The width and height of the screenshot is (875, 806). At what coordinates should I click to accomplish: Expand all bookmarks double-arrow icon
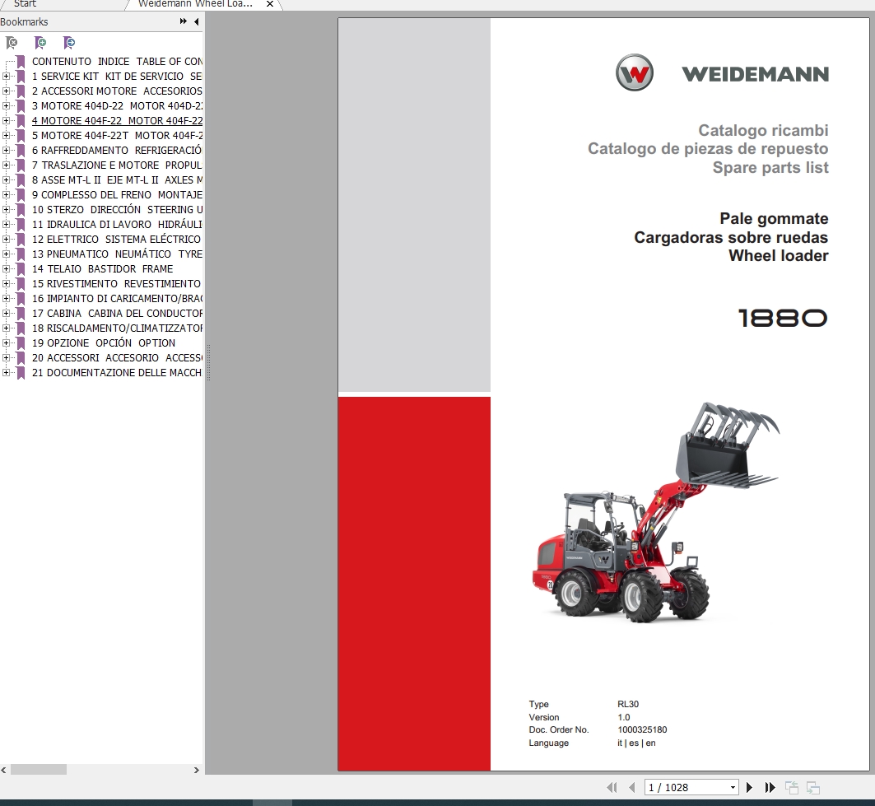(183, 21)
